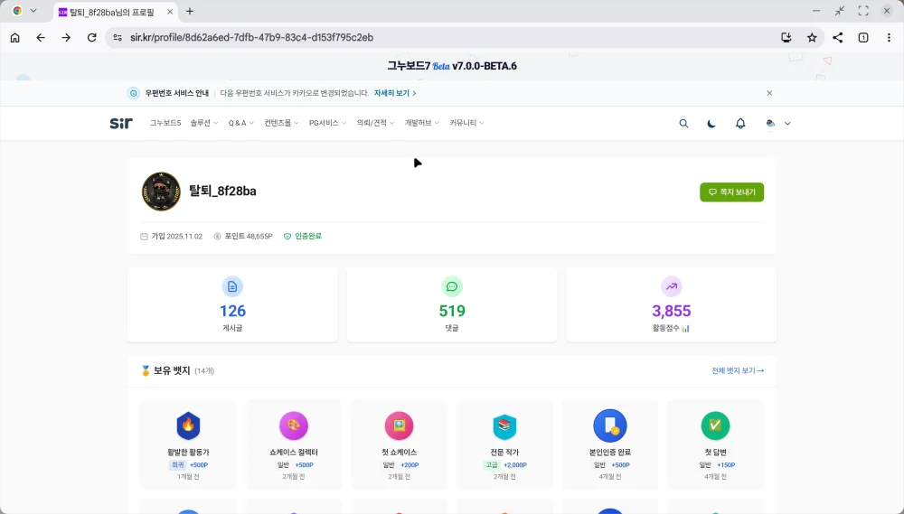Click the 활동점수 trend icon
904x514 pixels.
tap(672, 286)
